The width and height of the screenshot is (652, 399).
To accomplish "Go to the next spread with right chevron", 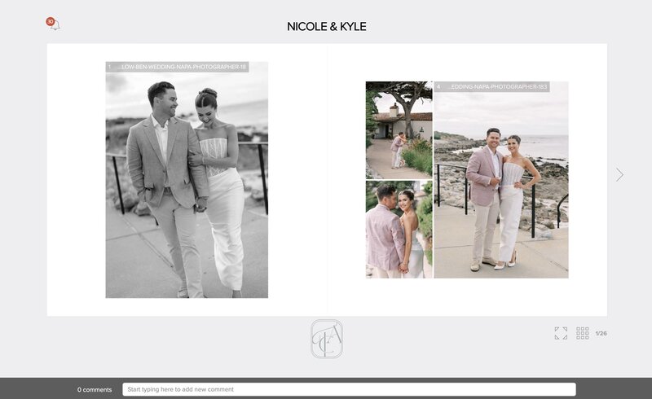I will [x=619, y=174].
